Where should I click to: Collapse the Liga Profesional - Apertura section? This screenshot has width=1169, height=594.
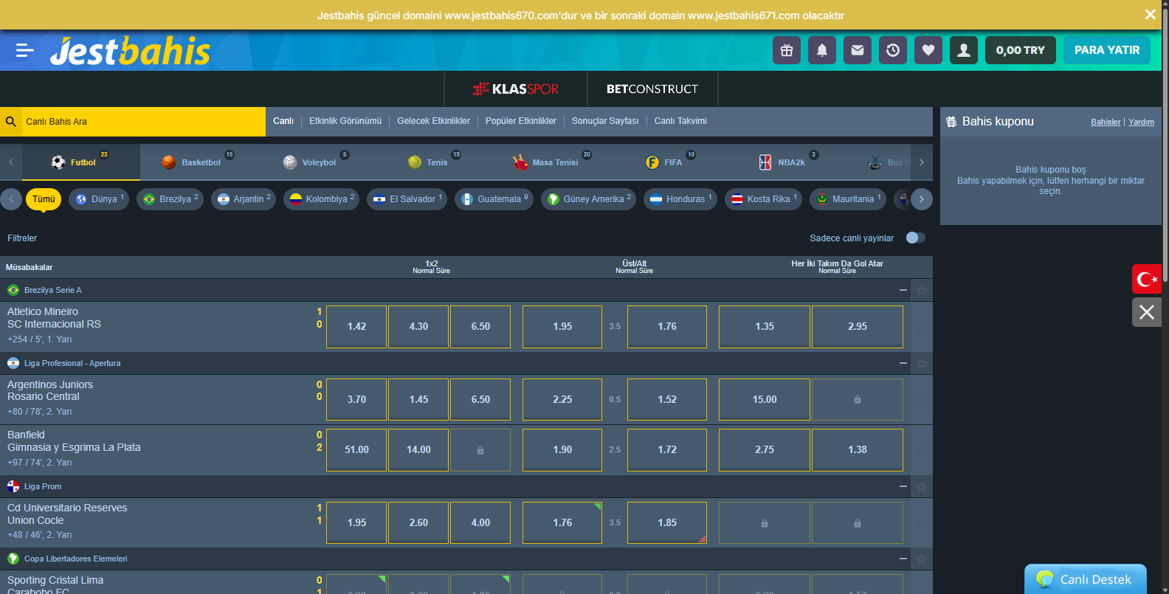(x=903, y=363)
